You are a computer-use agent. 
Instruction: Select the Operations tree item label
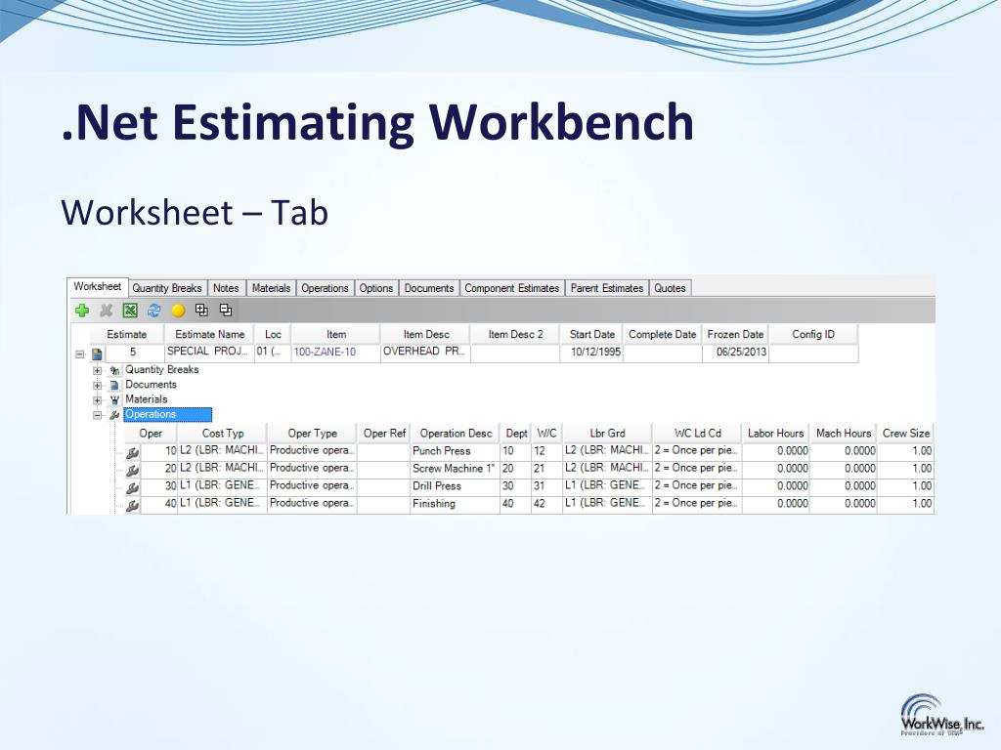click(167, 414)
